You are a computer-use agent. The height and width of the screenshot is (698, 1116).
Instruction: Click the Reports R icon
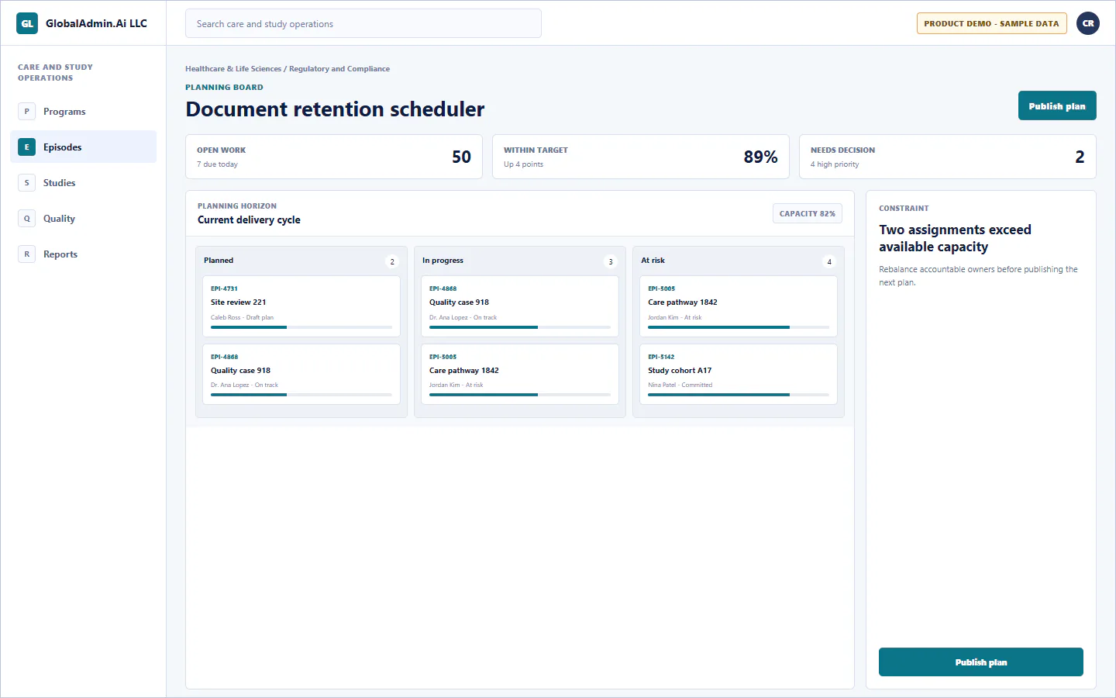pyautogui.click(x=27, y=254)
